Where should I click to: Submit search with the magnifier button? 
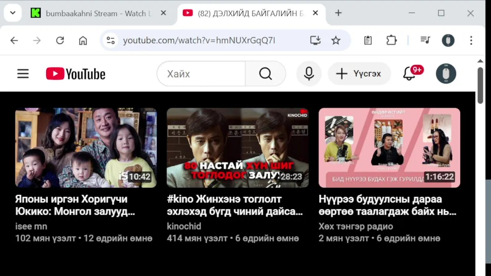click(265, 74)
